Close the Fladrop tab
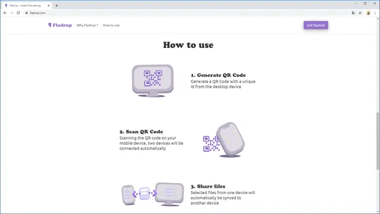 click(49, 6)
